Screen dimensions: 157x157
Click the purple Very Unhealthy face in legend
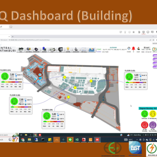[x=153, y=125]
